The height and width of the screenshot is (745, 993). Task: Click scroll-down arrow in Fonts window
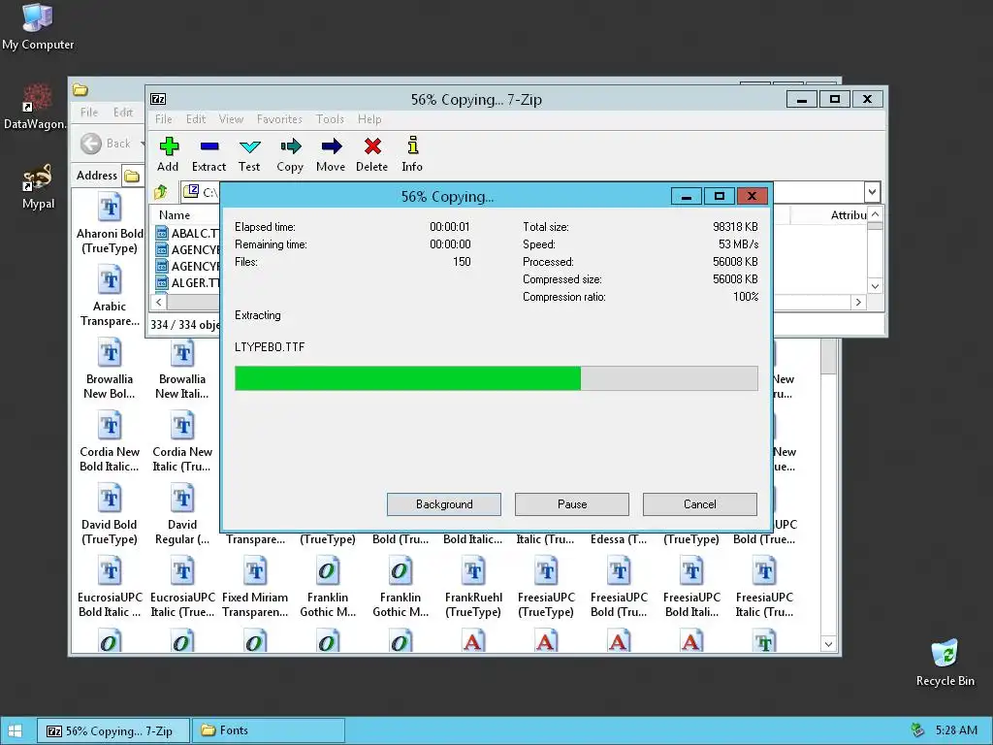coord(828,644)
